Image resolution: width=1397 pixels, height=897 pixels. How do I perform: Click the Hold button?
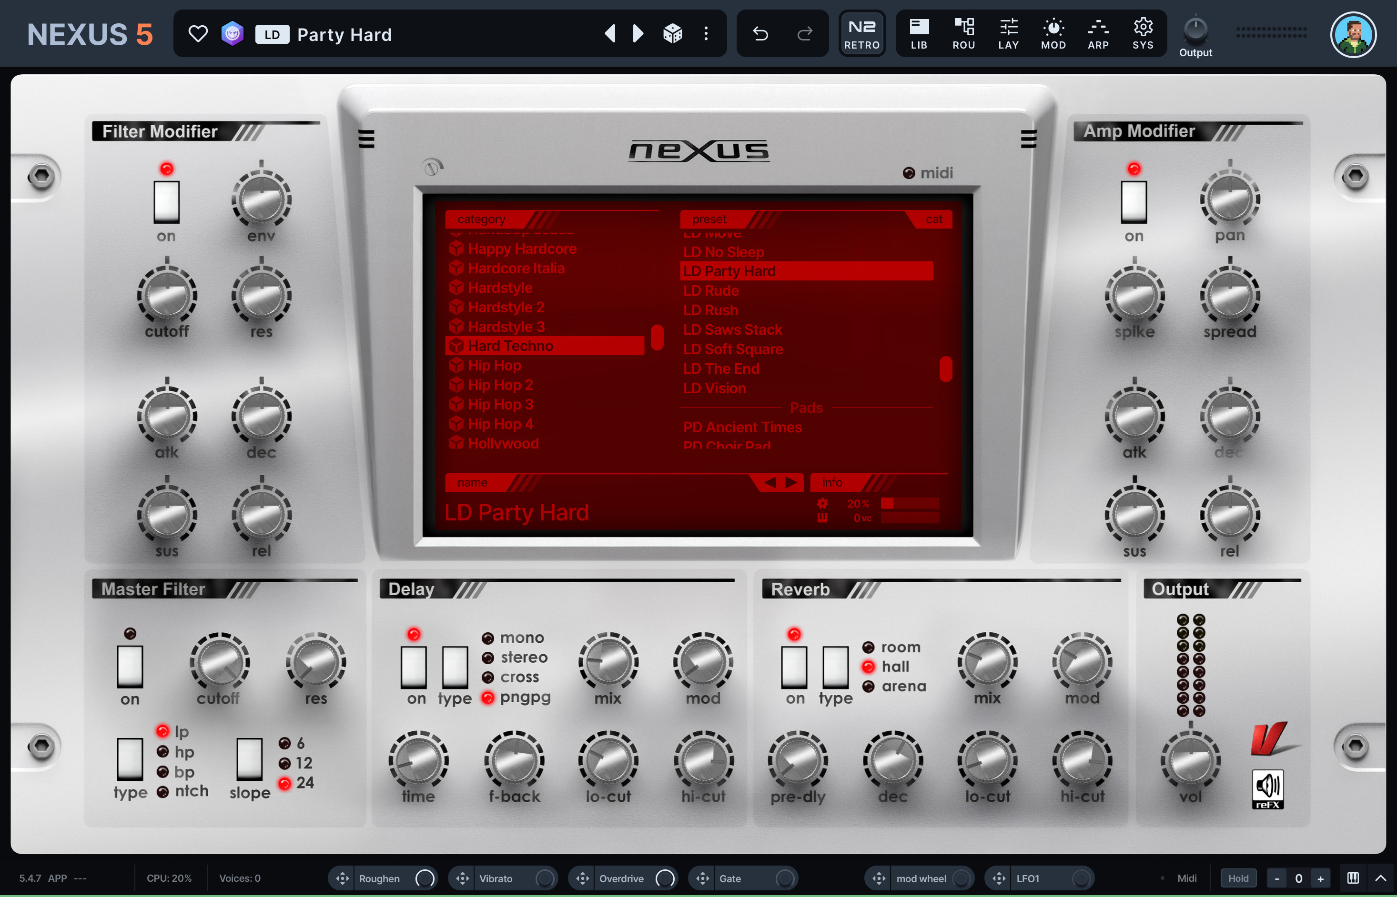click(1238, 878)
